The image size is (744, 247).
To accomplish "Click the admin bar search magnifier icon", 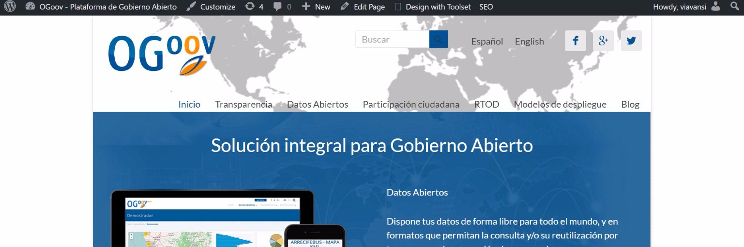I will point(734,7).
